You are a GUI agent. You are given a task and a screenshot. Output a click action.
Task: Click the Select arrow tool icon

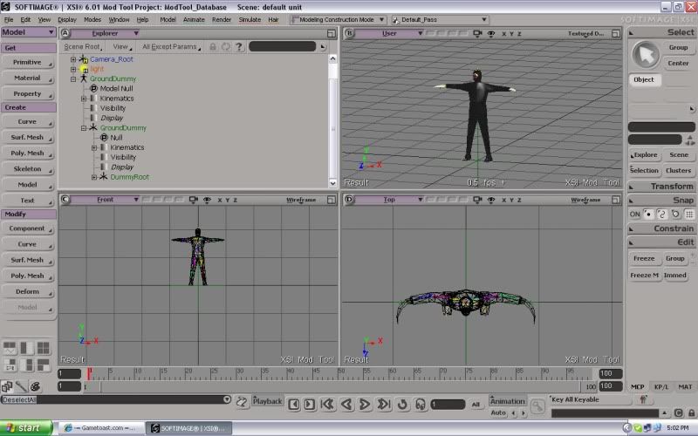[645, 54]
